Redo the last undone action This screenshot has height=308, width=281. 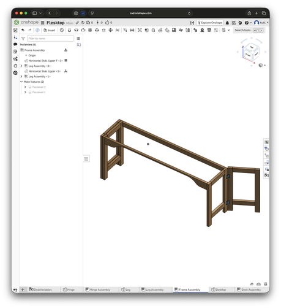click(x=30, y=30)
